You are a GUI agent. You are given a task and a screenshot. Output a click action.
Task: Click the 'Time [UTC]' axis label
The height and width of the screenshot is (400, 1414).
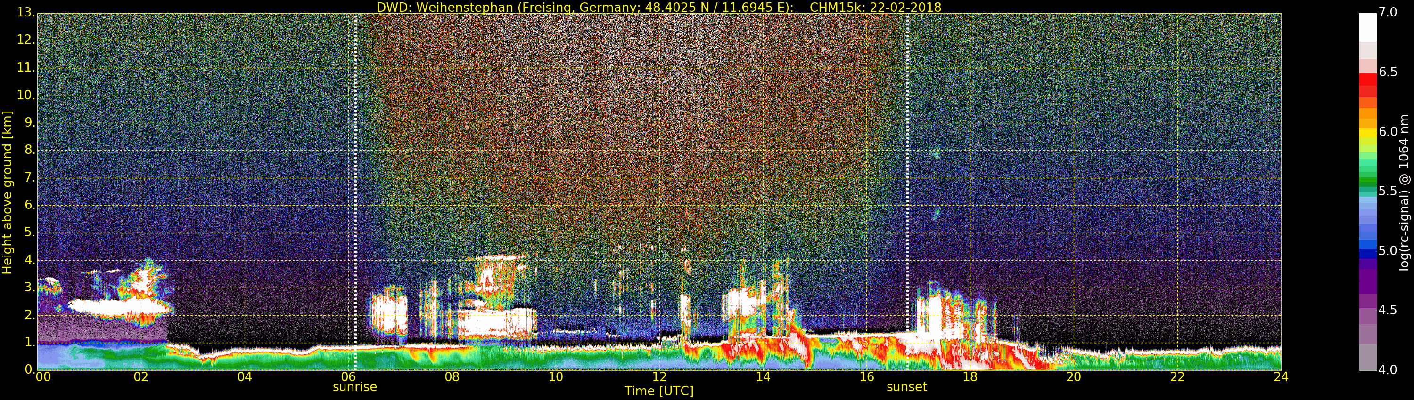point(659,391)
